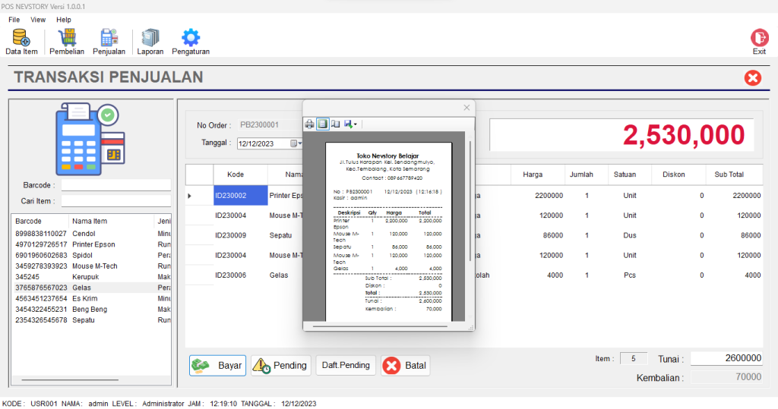Open Pengaturan settings gear
The image size is (778, 409).
click(190, 41)
